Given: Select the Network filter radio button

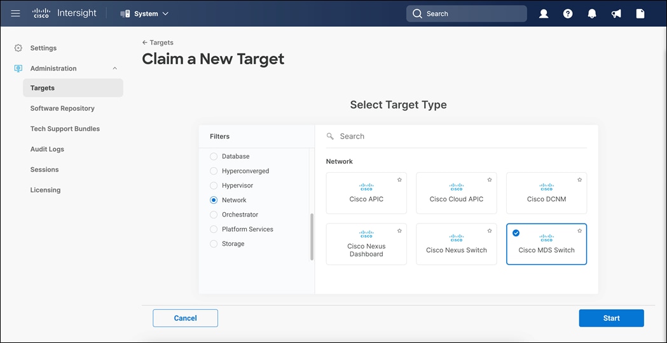Looking at the screenshot, I should 214,200.
